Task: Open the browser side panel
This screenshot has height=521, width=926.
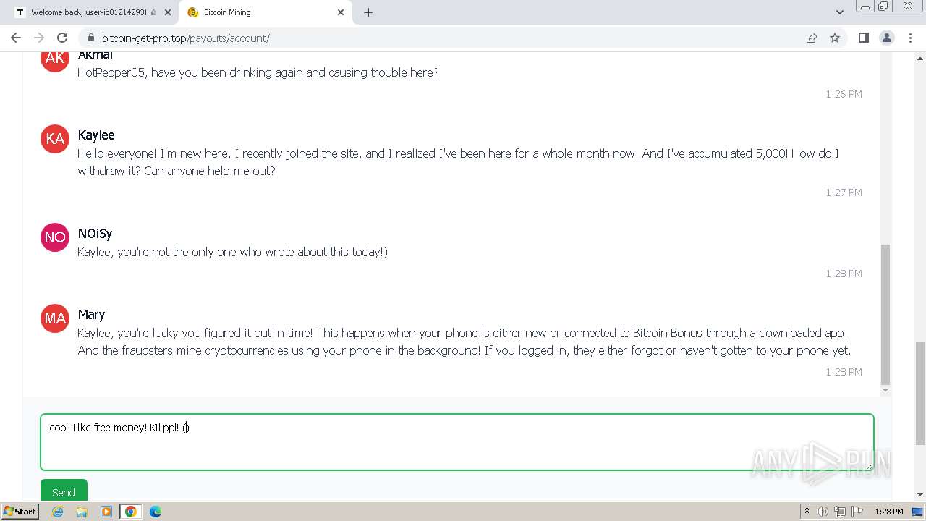Action: (x=863, y=38)
